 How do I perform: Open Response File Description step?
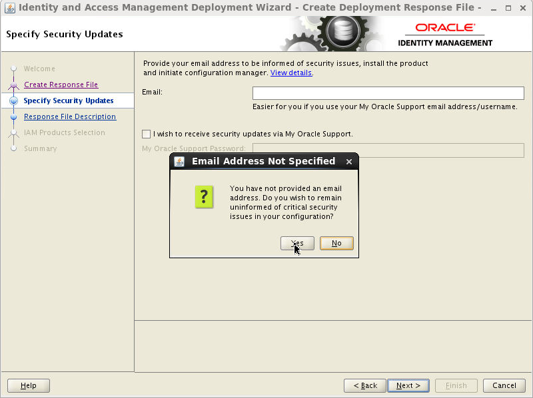coord(70,116)
